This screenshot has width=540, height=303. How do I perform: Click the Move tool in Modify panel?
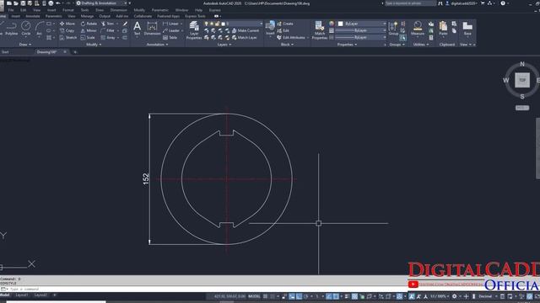(x=67, y=24)
